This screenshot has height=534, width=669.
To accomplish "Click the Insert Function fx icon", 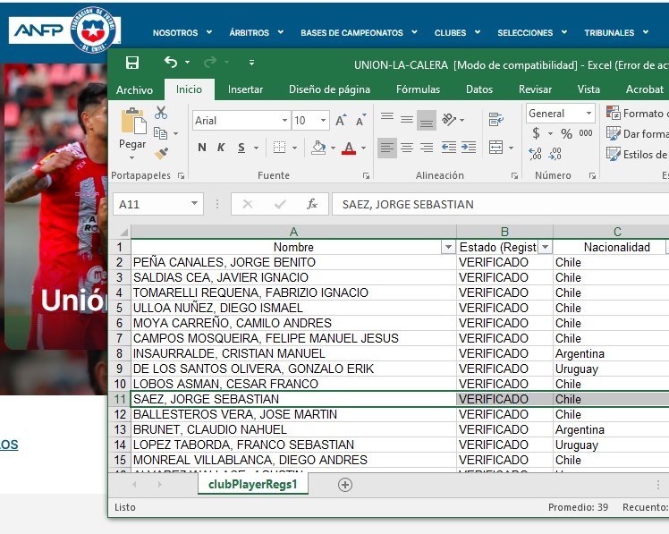I will tap(312, 204).
